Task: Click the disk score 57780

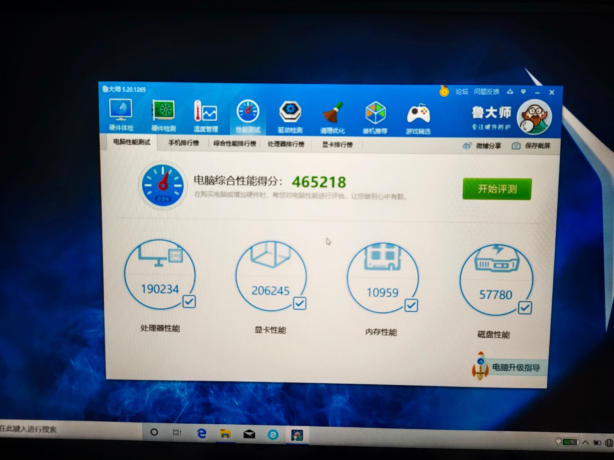Action: click(x=496, y=295)
